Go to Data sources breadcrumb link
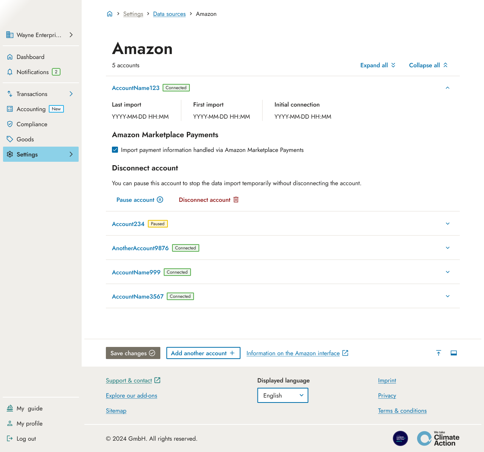484x452 pixels. point(169,14)
